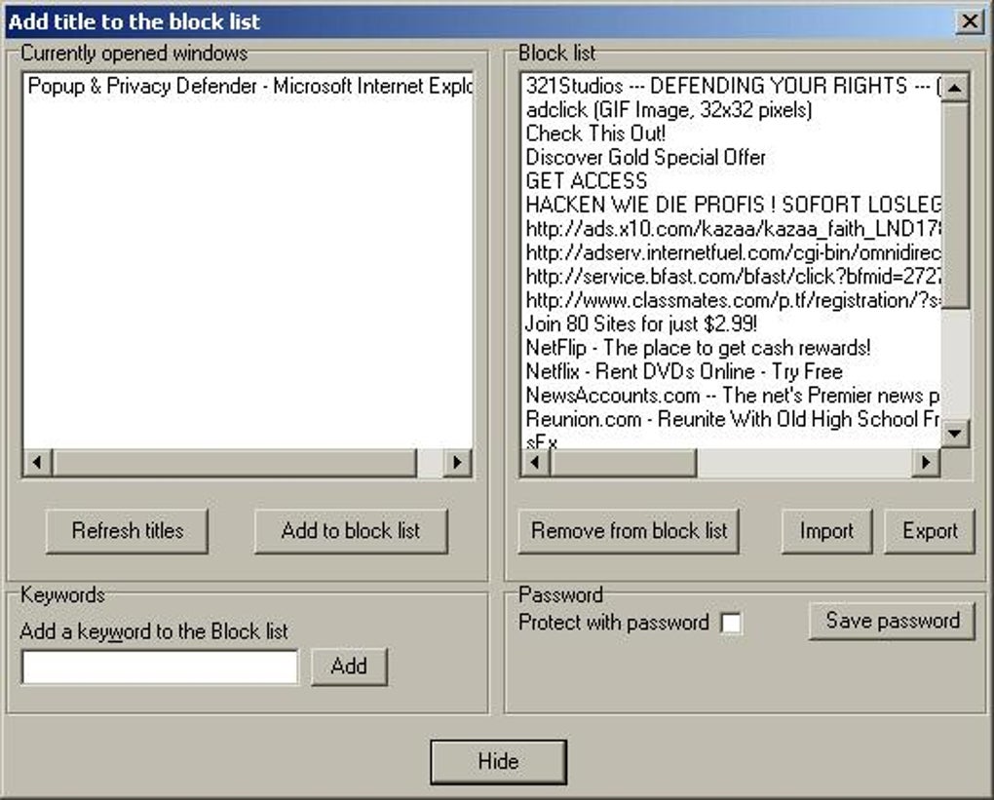Select adserv.internetfuel.com URL entry
Screen dimensions: 994x800
732,252
